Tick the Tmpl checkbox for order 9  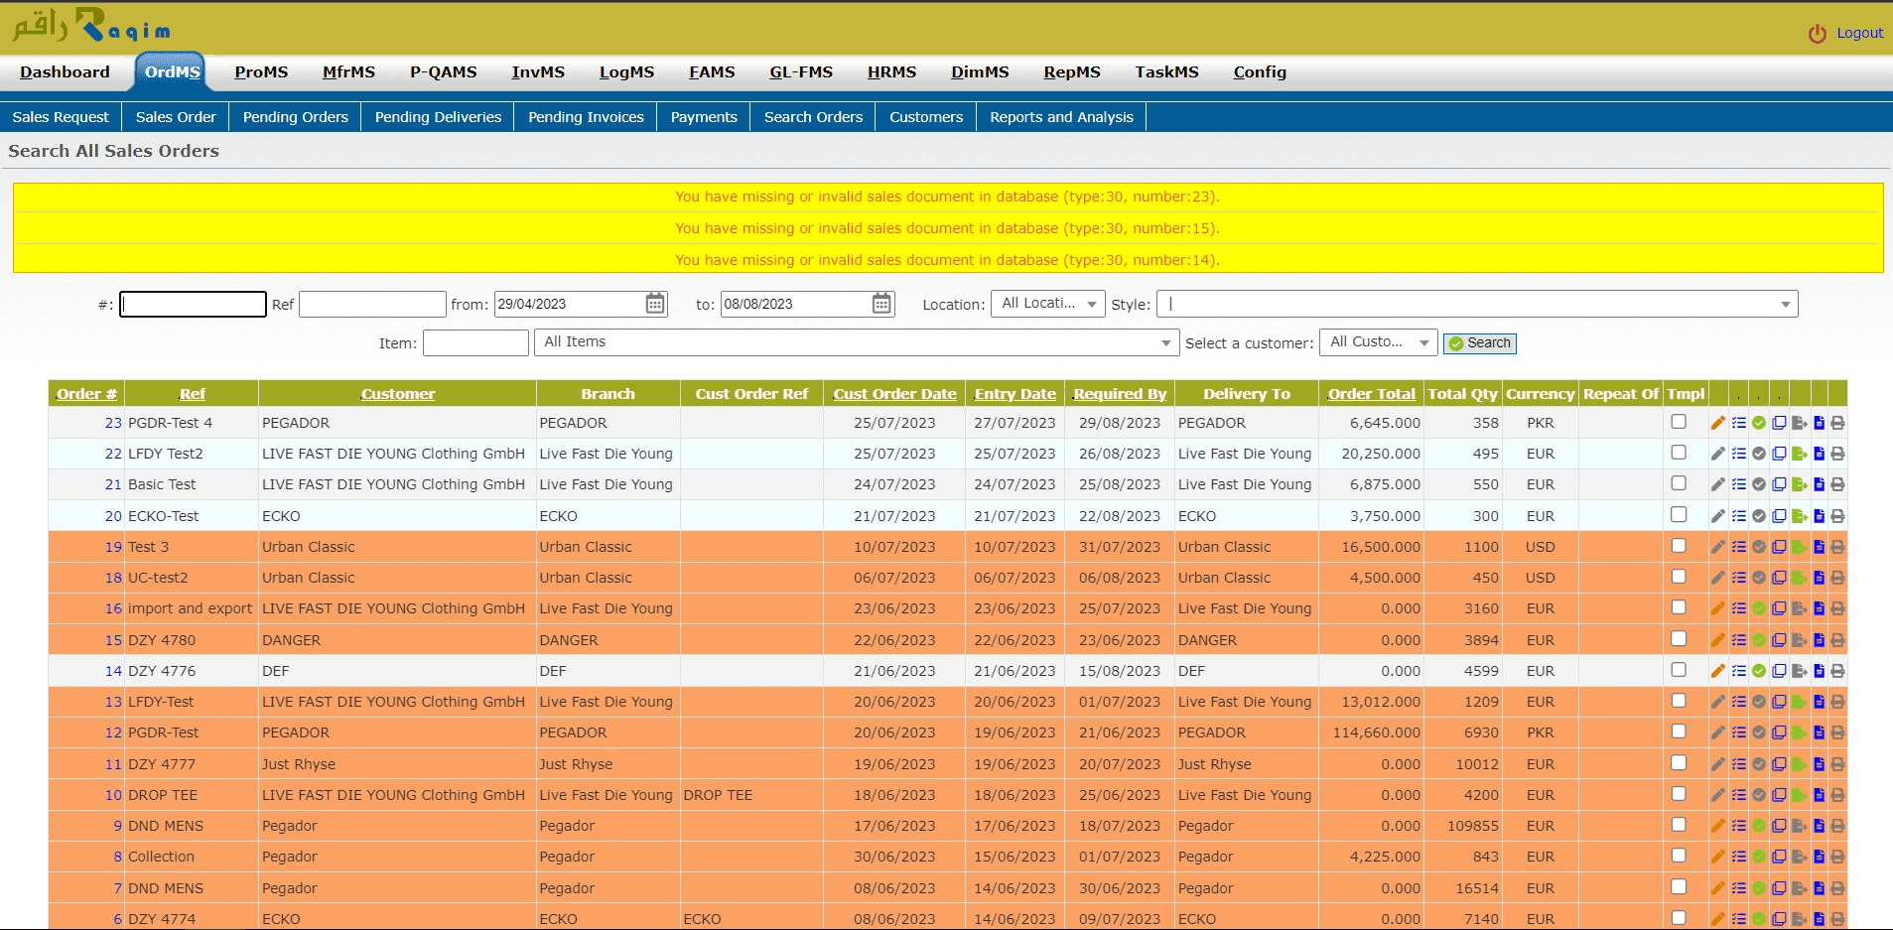(x=1679, y=825)
